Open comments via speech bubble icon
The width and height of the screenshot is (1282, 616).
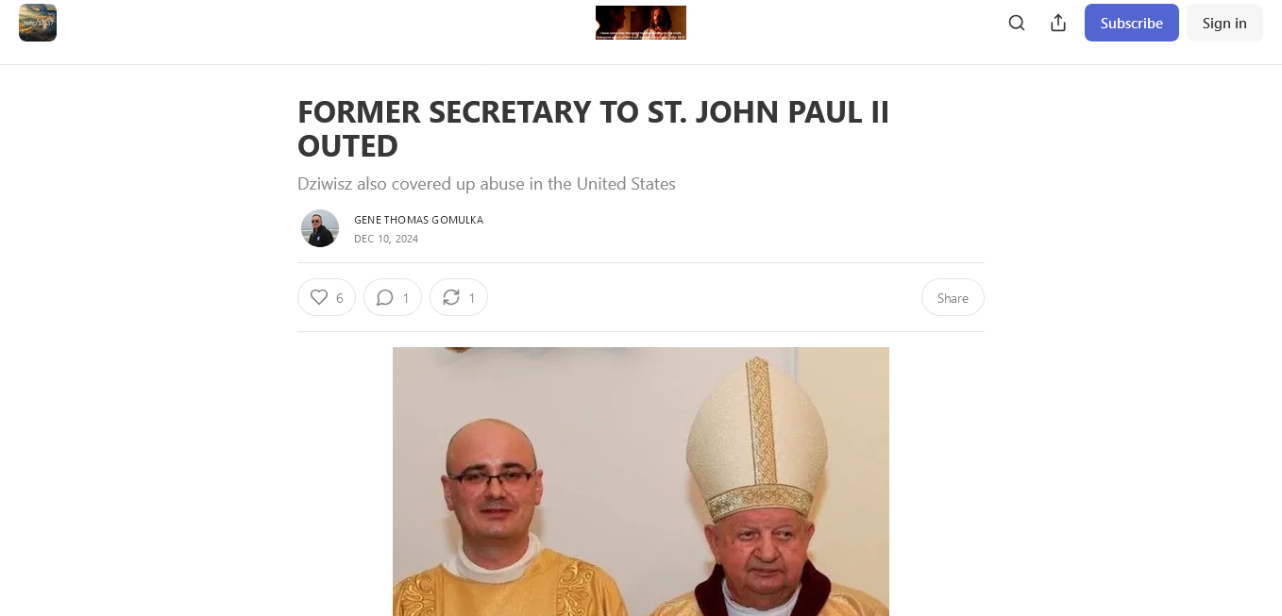[x=384, y=297]
